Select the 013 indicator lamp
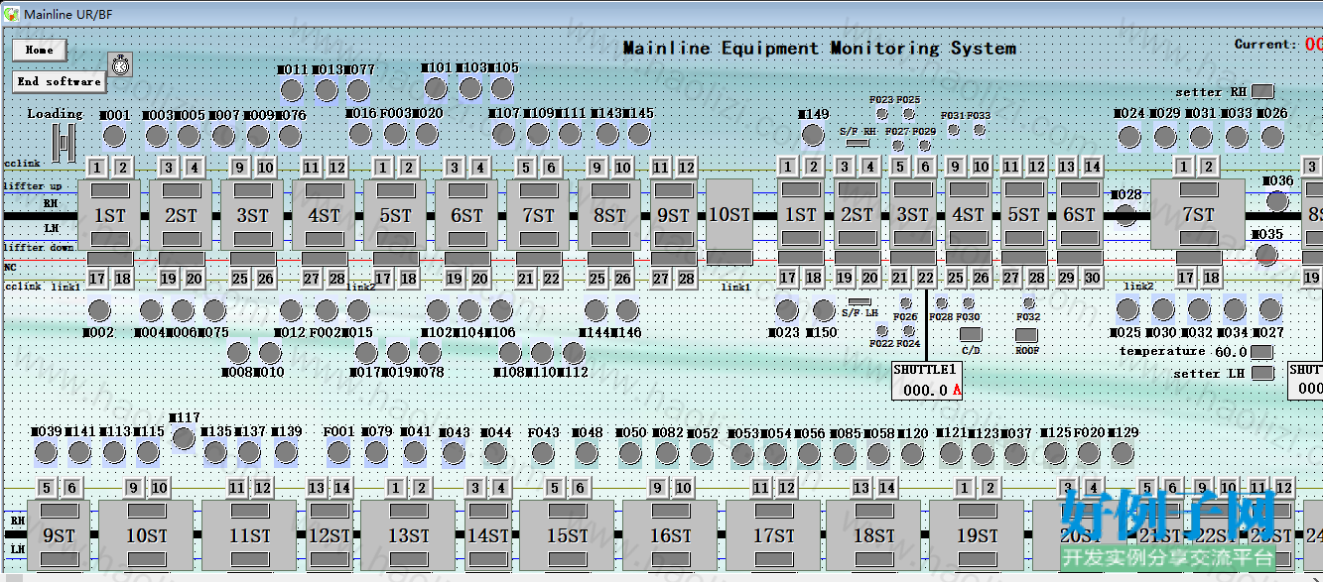 327,90
